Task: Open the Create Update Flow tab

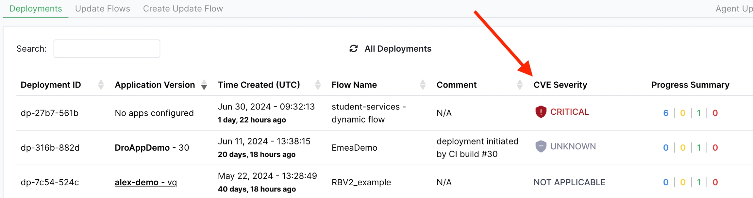Action: 183,8
